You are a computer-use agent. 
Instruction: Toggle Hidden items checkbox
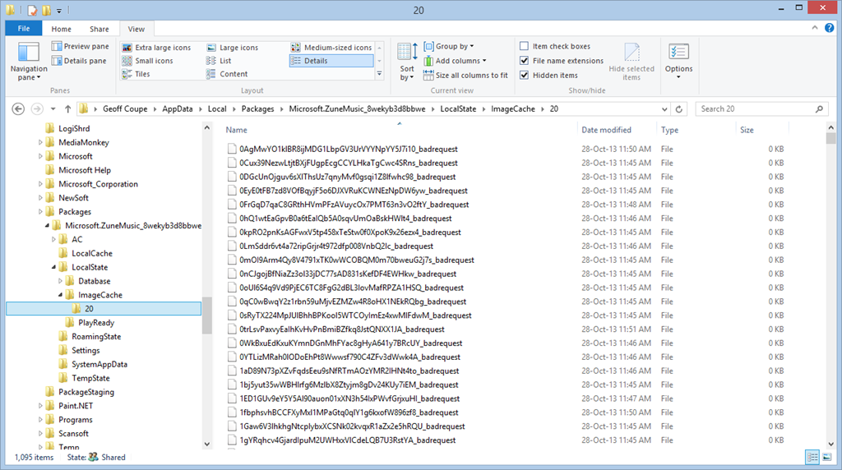point(525,75)
